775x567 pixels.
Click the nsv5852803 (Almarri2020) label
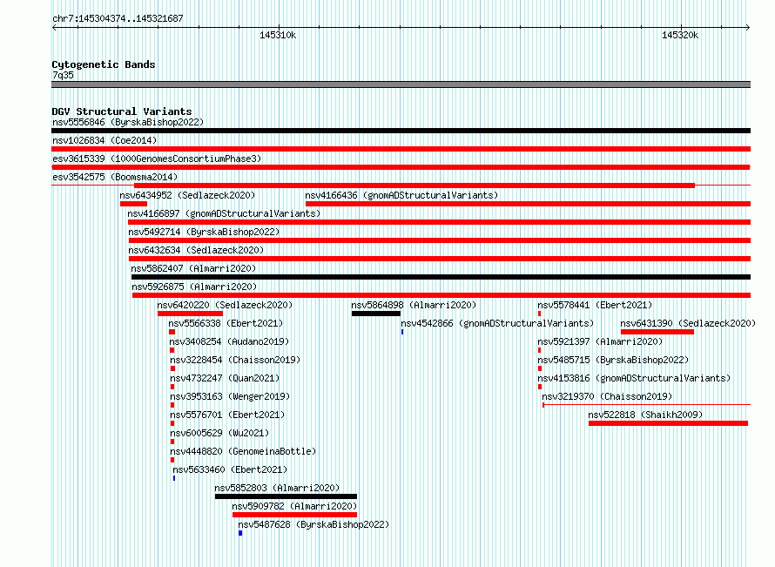(277, 488)
